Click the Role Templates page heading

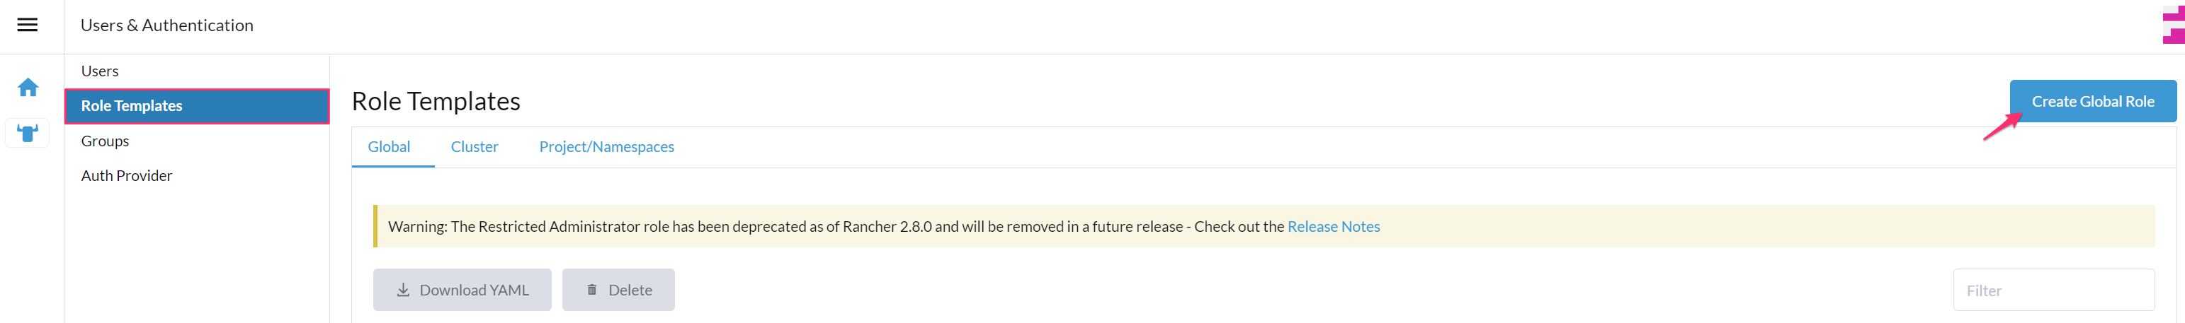436,102
